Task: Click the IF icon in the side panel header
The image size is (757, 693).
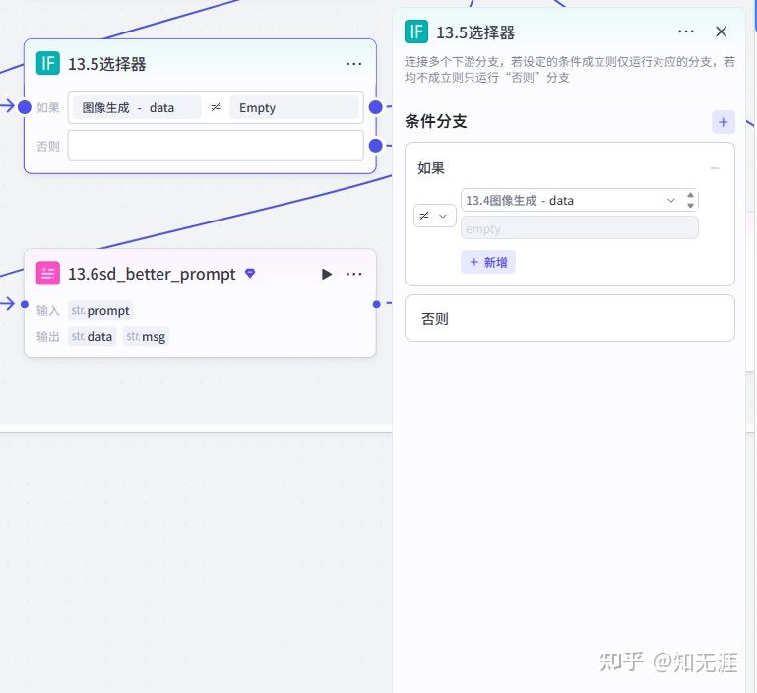Action: [416, 31]
